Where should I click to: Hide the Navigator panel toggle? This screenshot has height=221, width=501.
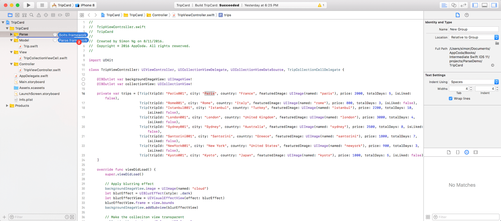pos(475,5)
